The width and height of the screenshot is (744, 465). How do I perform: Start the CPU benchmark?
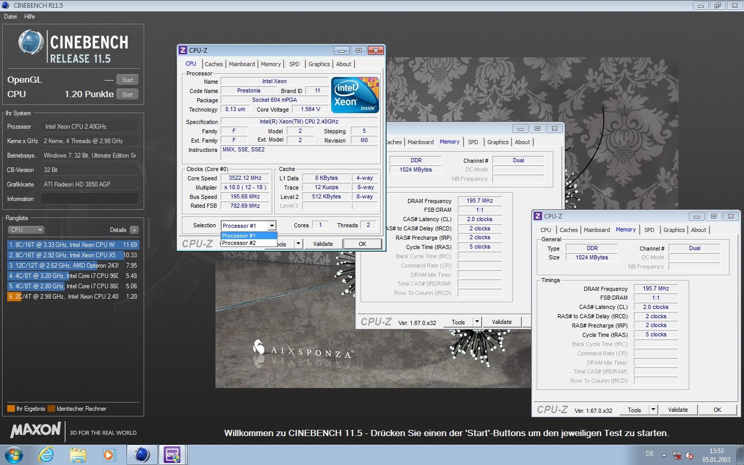pyautogui.click(x=127, y=95)
